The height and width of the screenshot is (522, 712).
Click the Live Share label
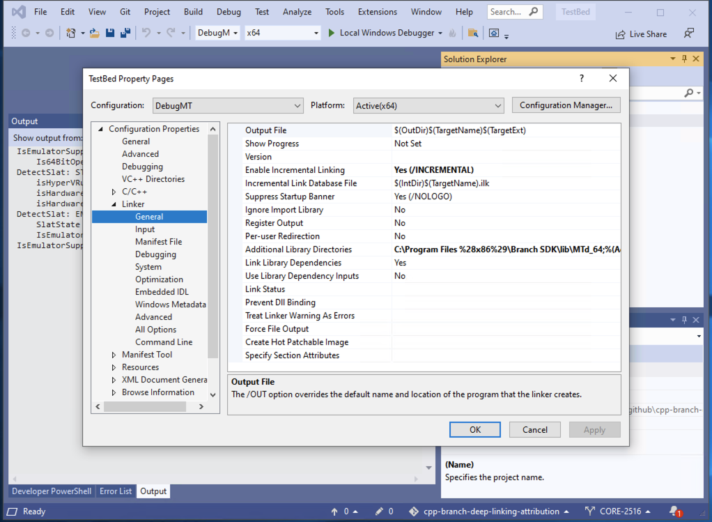pyautogui.click(x=648, y=34)
